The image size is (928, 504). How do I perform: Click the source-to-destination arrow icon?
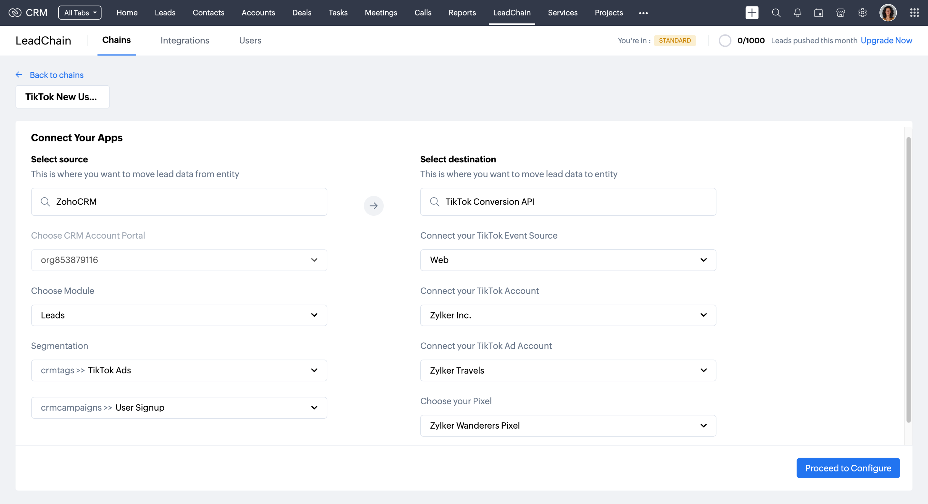[x=373, y=206]
